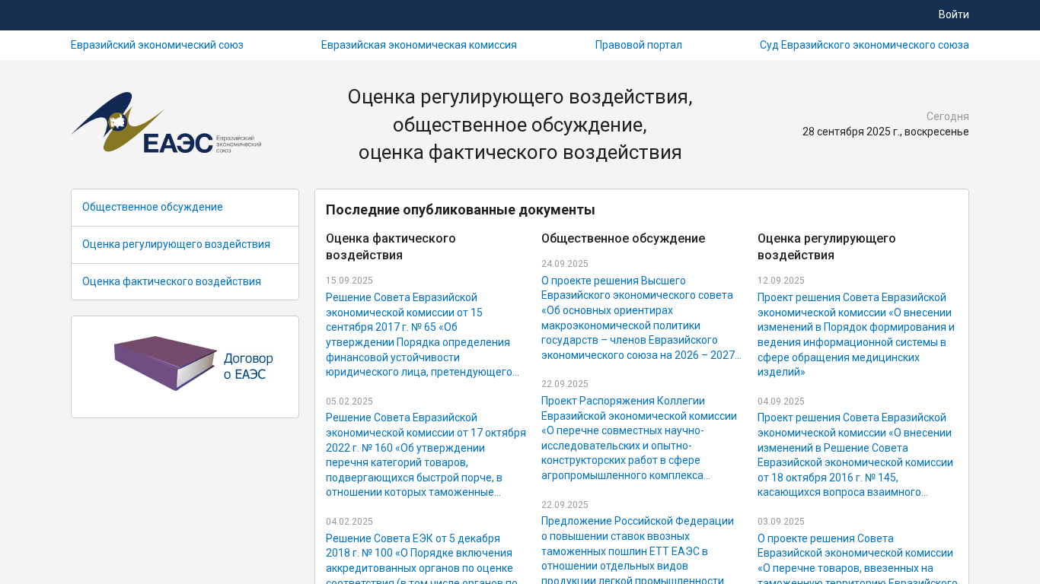
Task: Open draft order on joint agro-industrial research
Action: click(639, 438)
